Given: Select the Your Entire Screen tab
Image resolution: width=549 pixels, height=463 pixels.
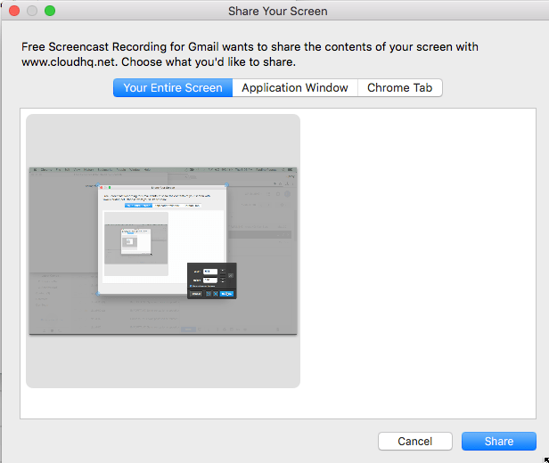Looking at the screenshot, I should 173,88.
